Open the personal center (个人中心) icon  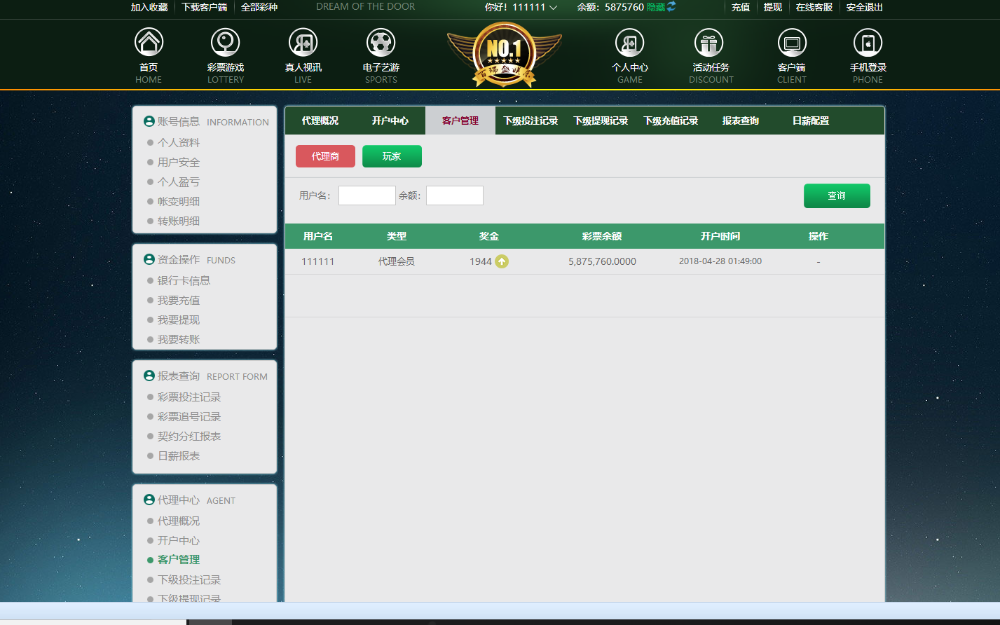click(629, 43)
